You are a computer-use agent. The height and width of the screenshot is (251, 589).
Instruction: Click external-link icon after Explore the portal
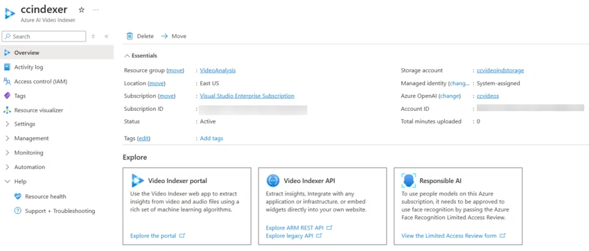(x=182, y=236)
